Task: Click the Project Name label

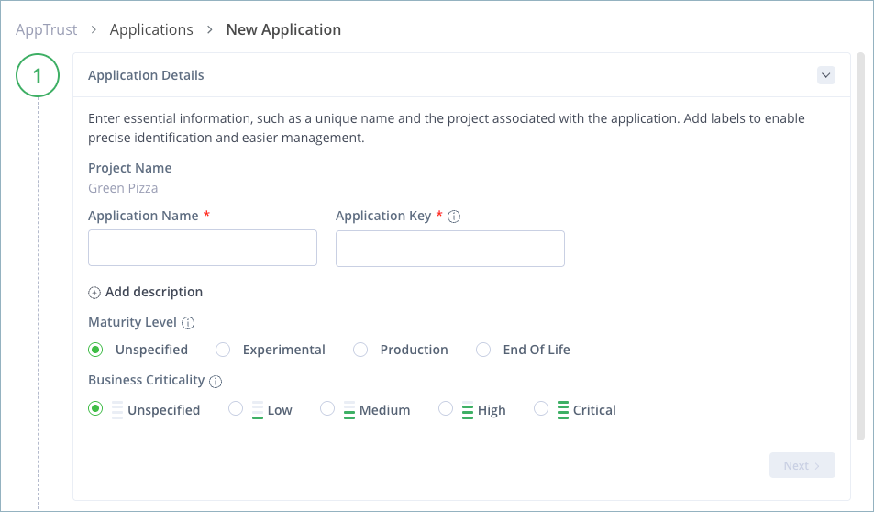Action: pyautogui.click(x=130, y=168)
